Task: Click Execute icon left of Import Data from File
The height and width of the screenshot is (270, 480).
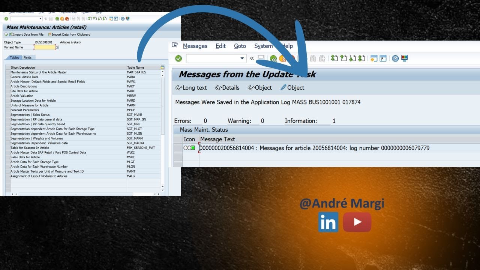Action: pos(6,34)
